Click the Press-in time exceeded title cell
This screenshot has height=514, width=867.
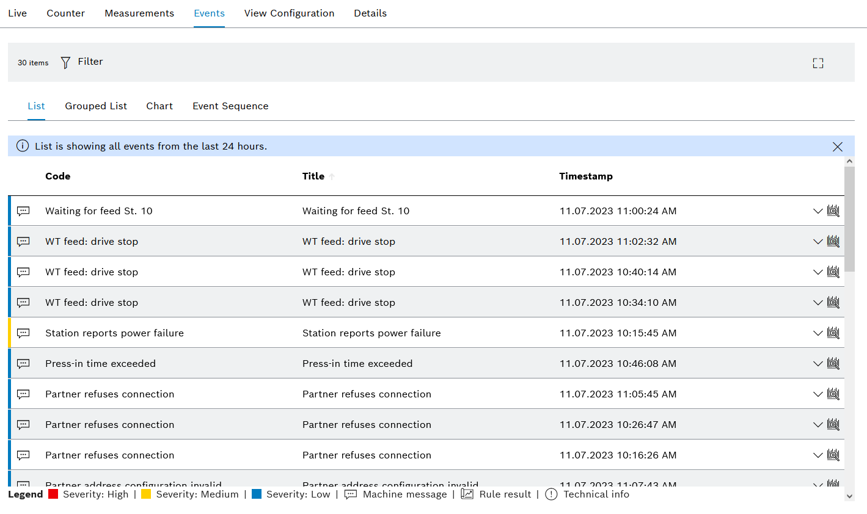tap(357, 364)
